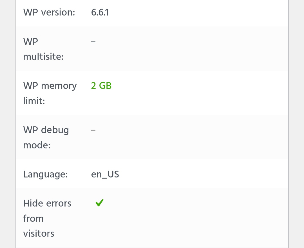Click the Language label

[46, 174]
